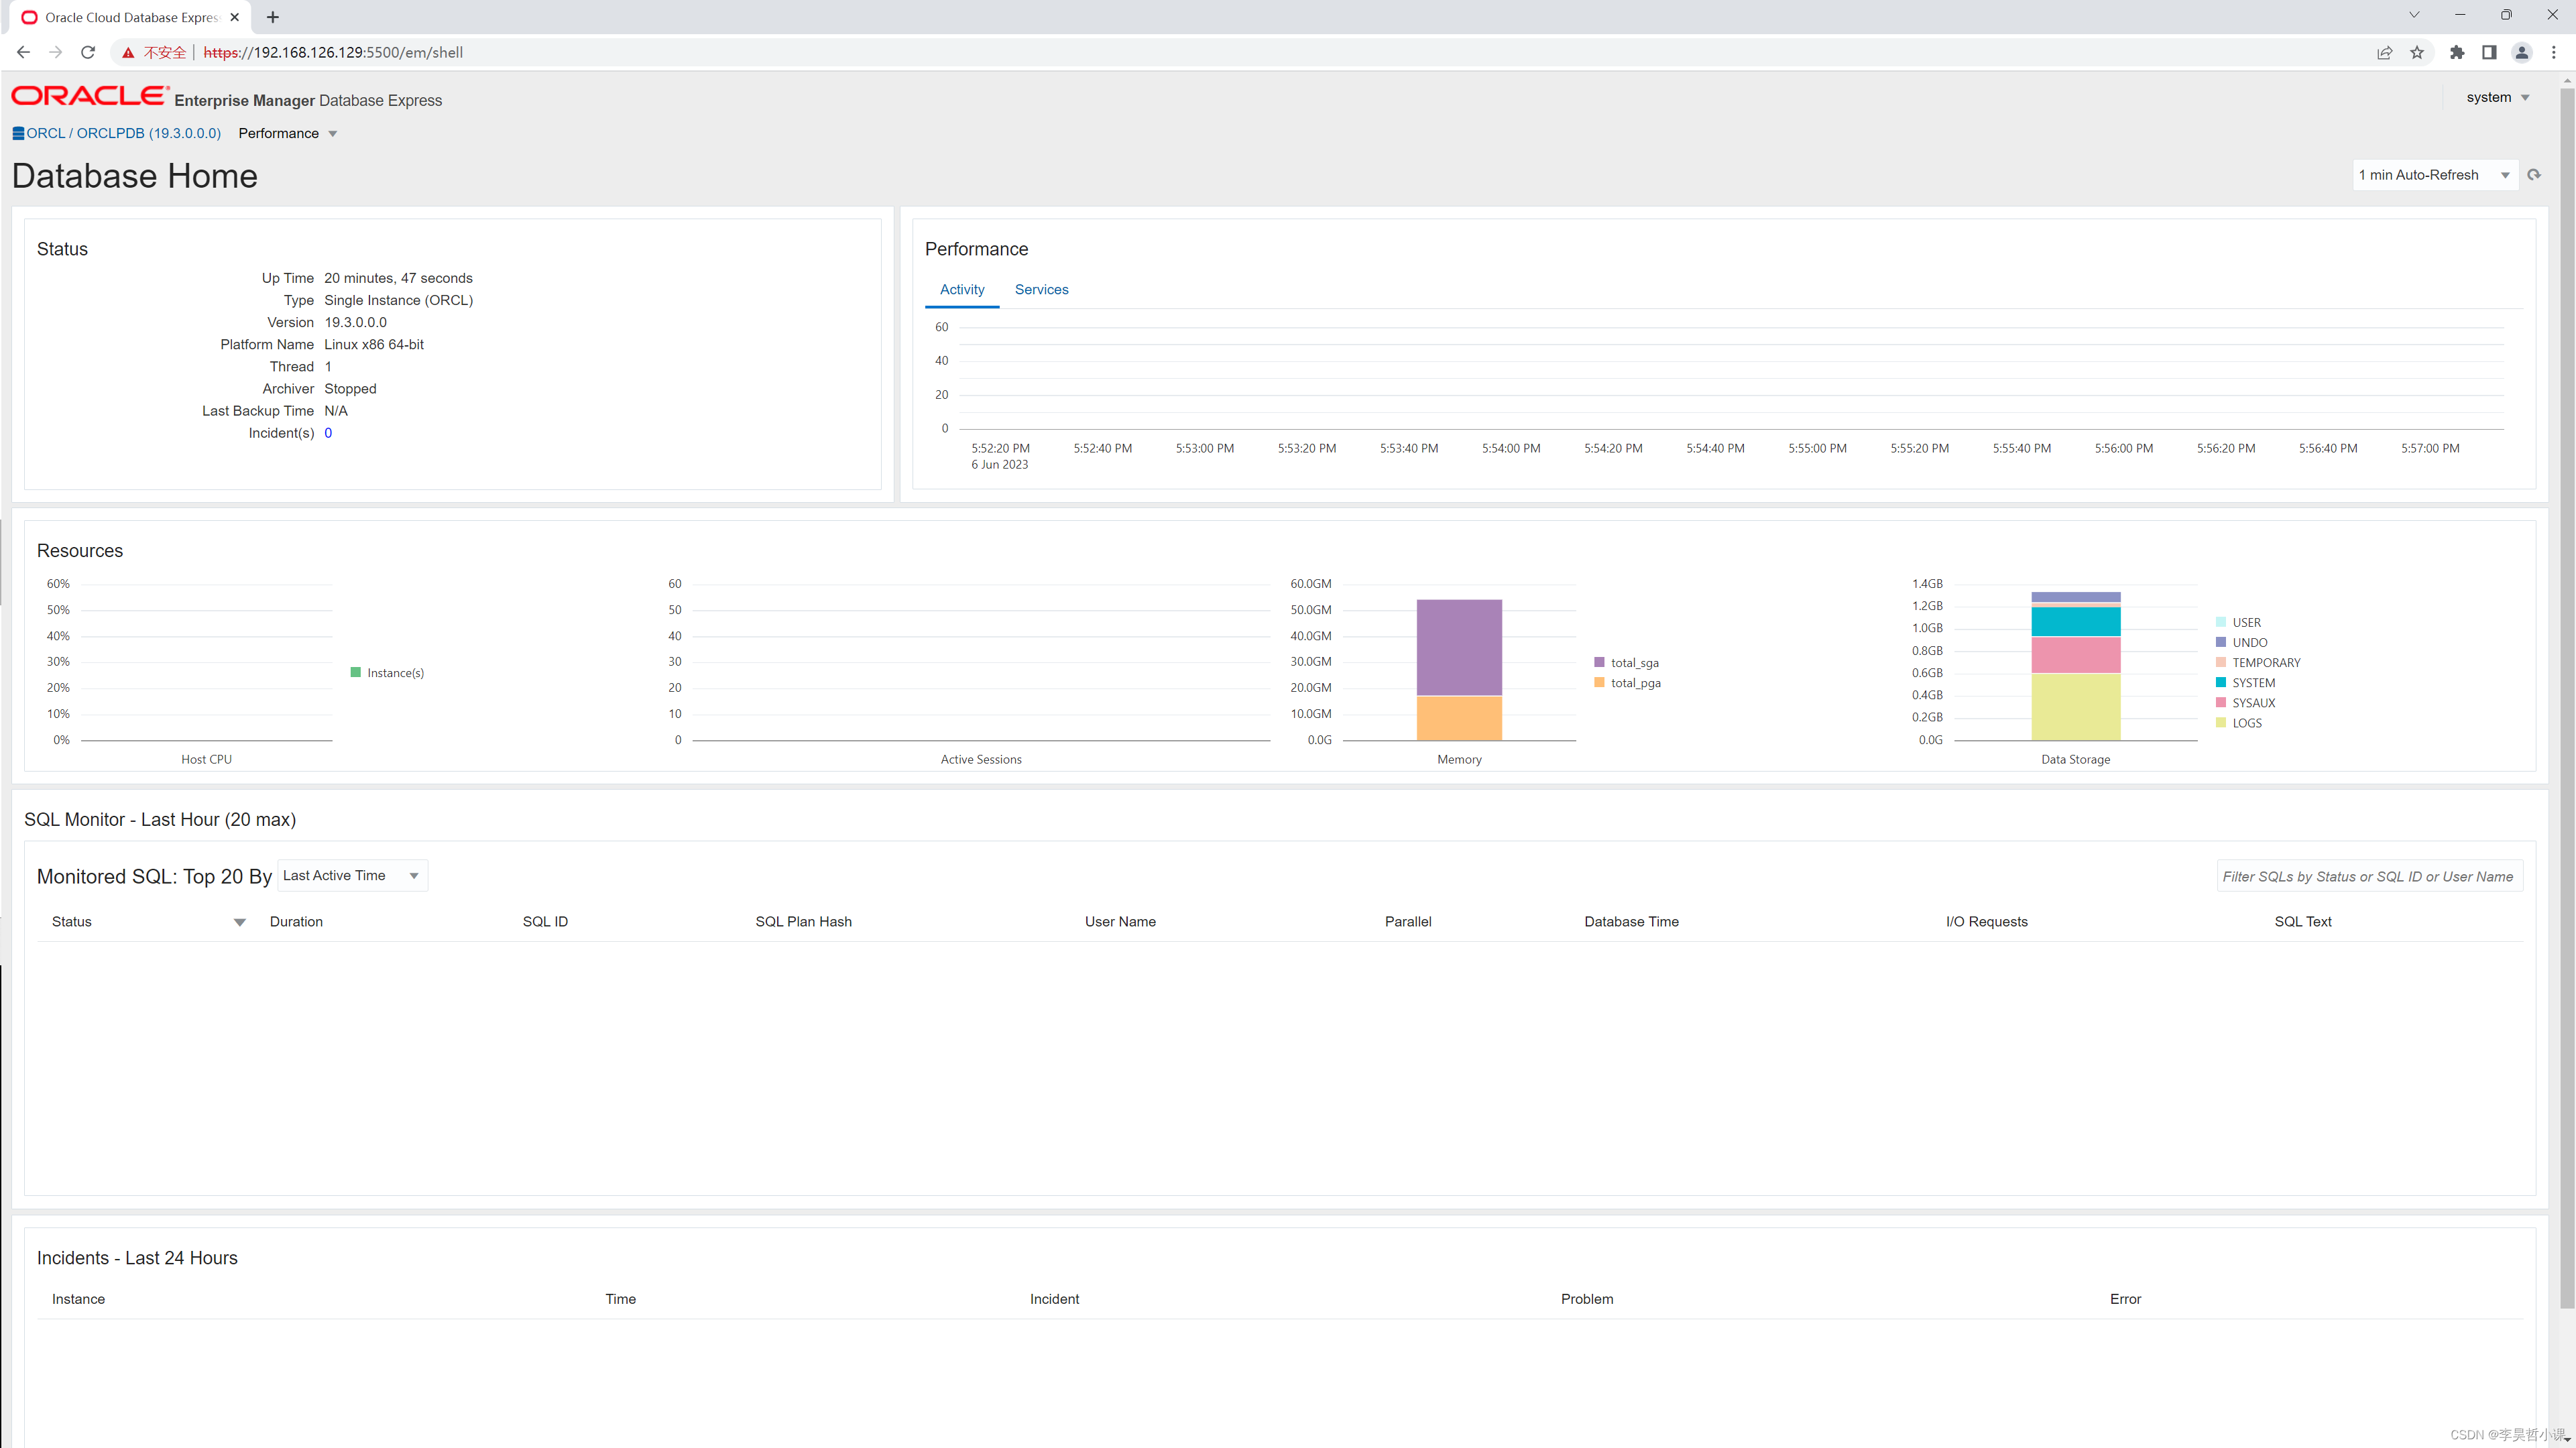Sort by the SQL Plan Hash column header

[x=803, y=922]
